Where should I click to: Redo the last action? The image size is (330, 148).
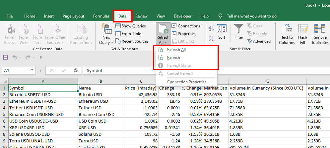click(x=27, y=57)
